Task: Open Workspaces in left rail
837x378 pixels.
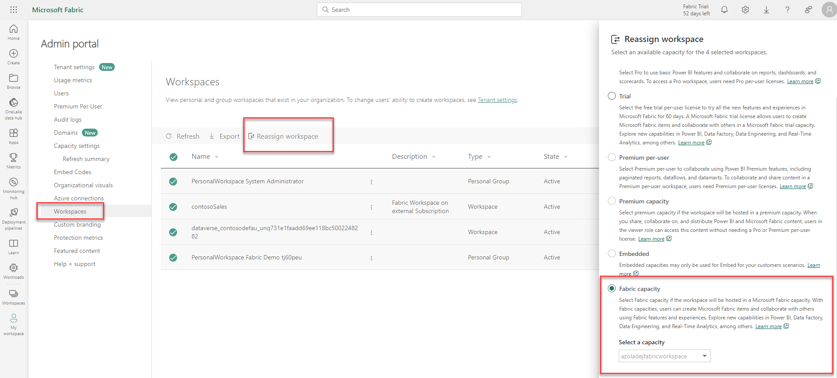Action: 14,297
